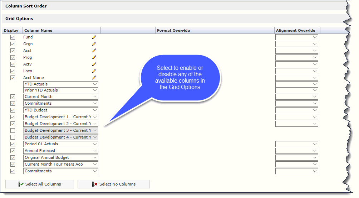Click the pencil edit icon beside Acct Name

[x=94, y=78]
